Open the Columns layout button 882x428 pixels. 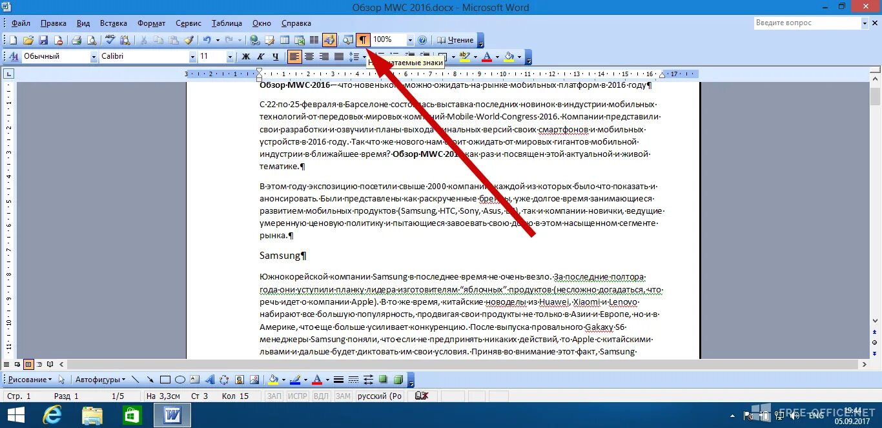pos(314,40)
